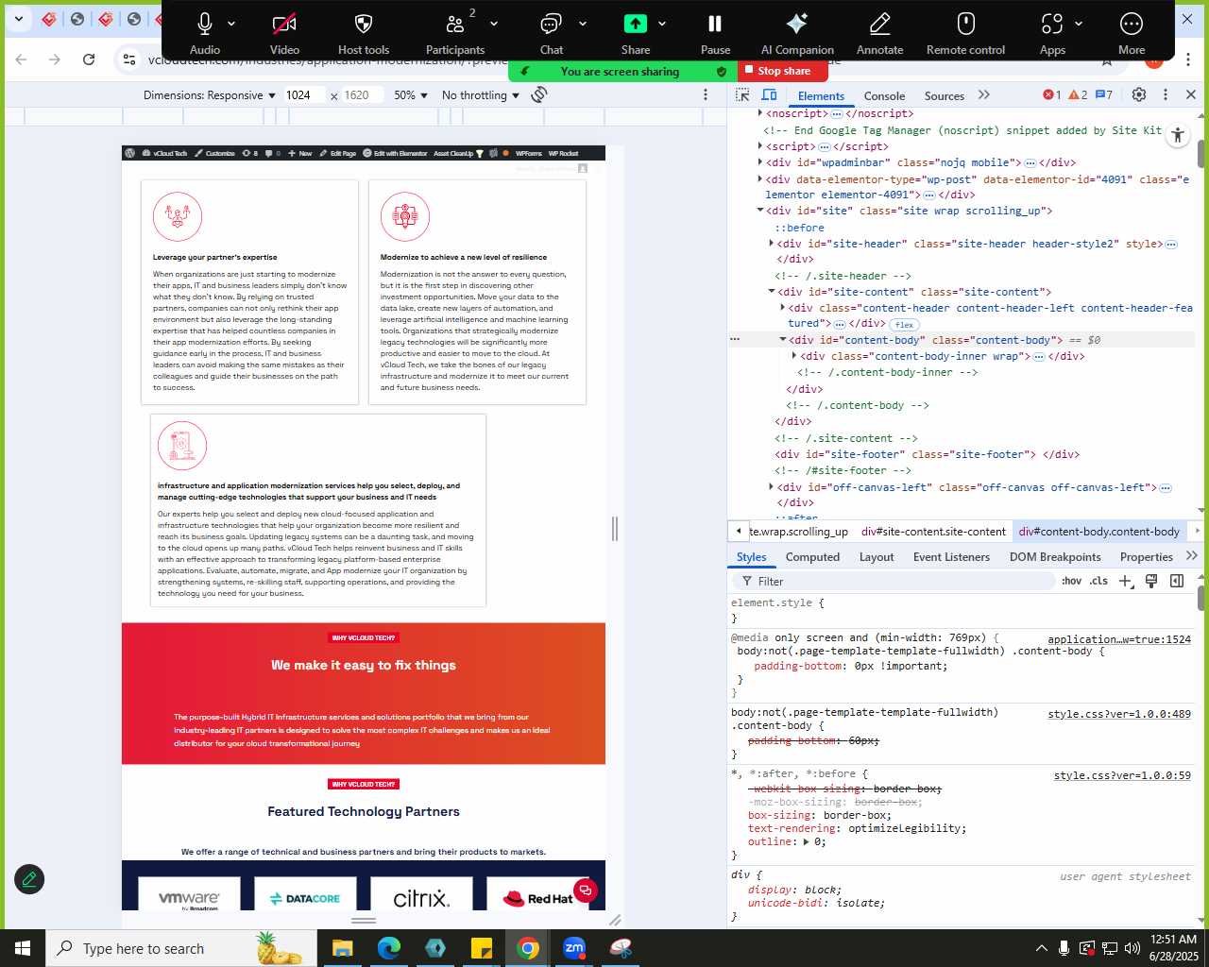Image resolution: width=1209 pixels, height=967 pixels.
Task: Click the red chat bubble on page
Action: [586, 890]
